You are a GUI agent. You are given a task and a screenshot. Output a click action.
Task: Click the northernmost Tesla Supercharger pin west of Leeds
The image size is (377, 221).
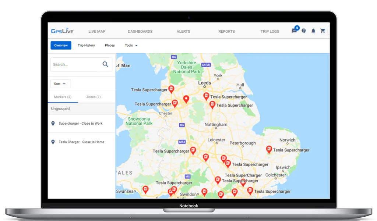coord(171,89)
